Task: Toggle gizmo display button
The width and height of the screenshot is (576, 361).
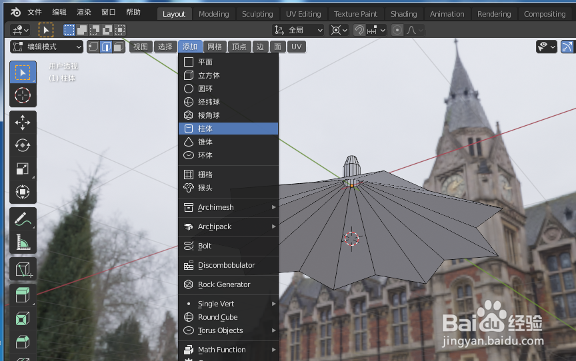Action: [567, 47]
